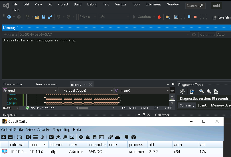Open the uuid project dropdown
This screenshot has width=231, height=157.
[30, 90]
